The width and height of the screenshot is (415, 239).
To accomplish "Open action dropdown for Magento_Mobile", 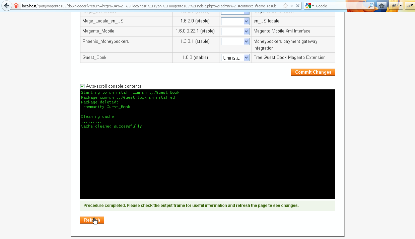I will 235,31.
